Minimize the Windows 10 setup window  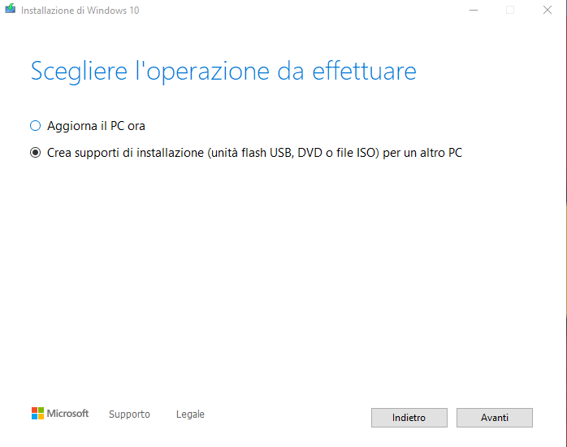pos(473,11)
